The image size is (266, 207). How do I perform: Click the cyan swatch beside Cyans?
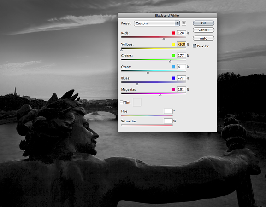pos(173,67)
